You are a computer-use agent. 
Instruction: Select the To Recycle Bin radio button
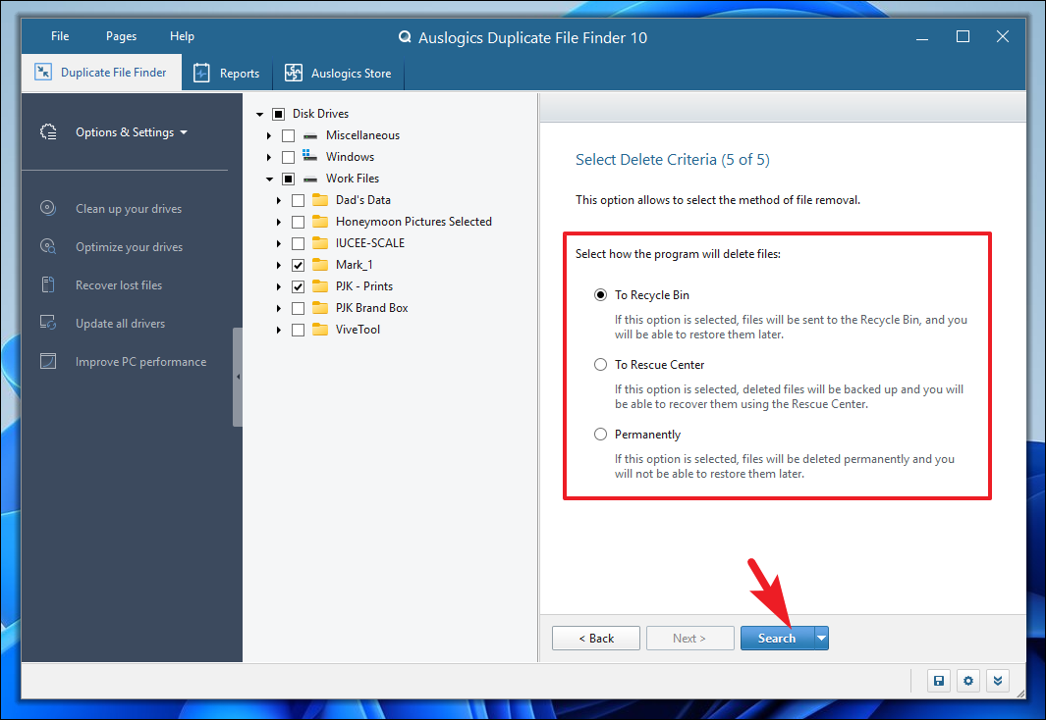[x=600, y=294]
